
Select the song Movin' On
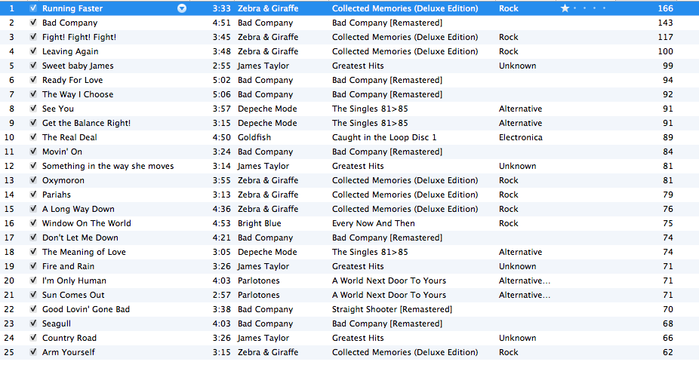click(63, 152)
